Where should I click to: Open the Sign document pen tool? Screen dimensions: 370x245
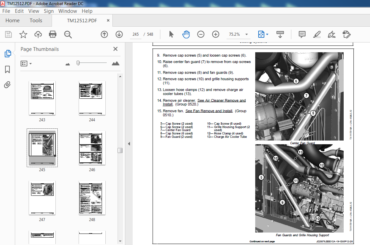tap(332, 34)
